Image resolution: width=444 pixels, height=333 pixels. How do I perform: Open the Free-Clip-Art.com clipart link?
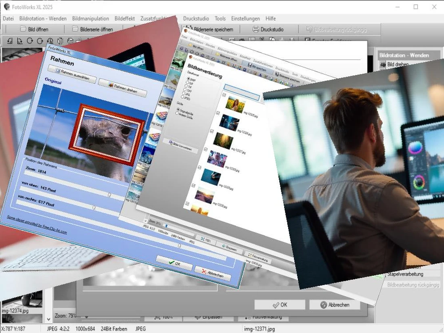pos(36,224)
